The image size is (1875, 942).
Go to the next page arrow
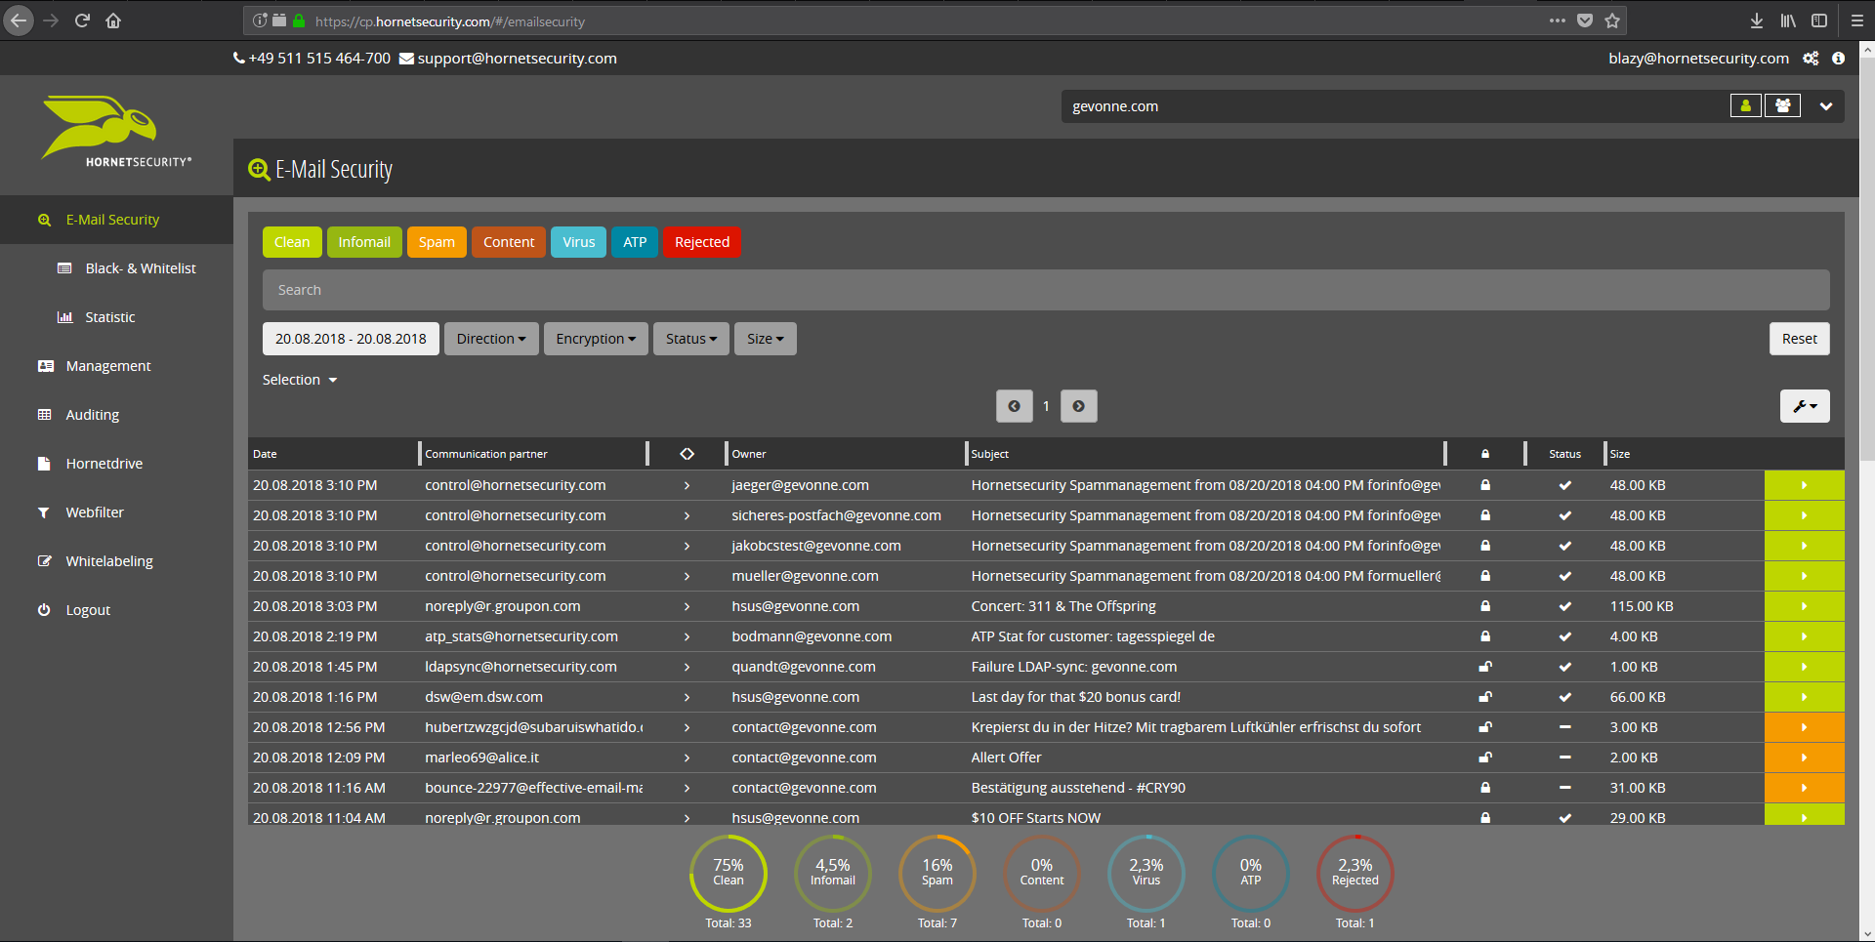click(x=1078, y=406)
